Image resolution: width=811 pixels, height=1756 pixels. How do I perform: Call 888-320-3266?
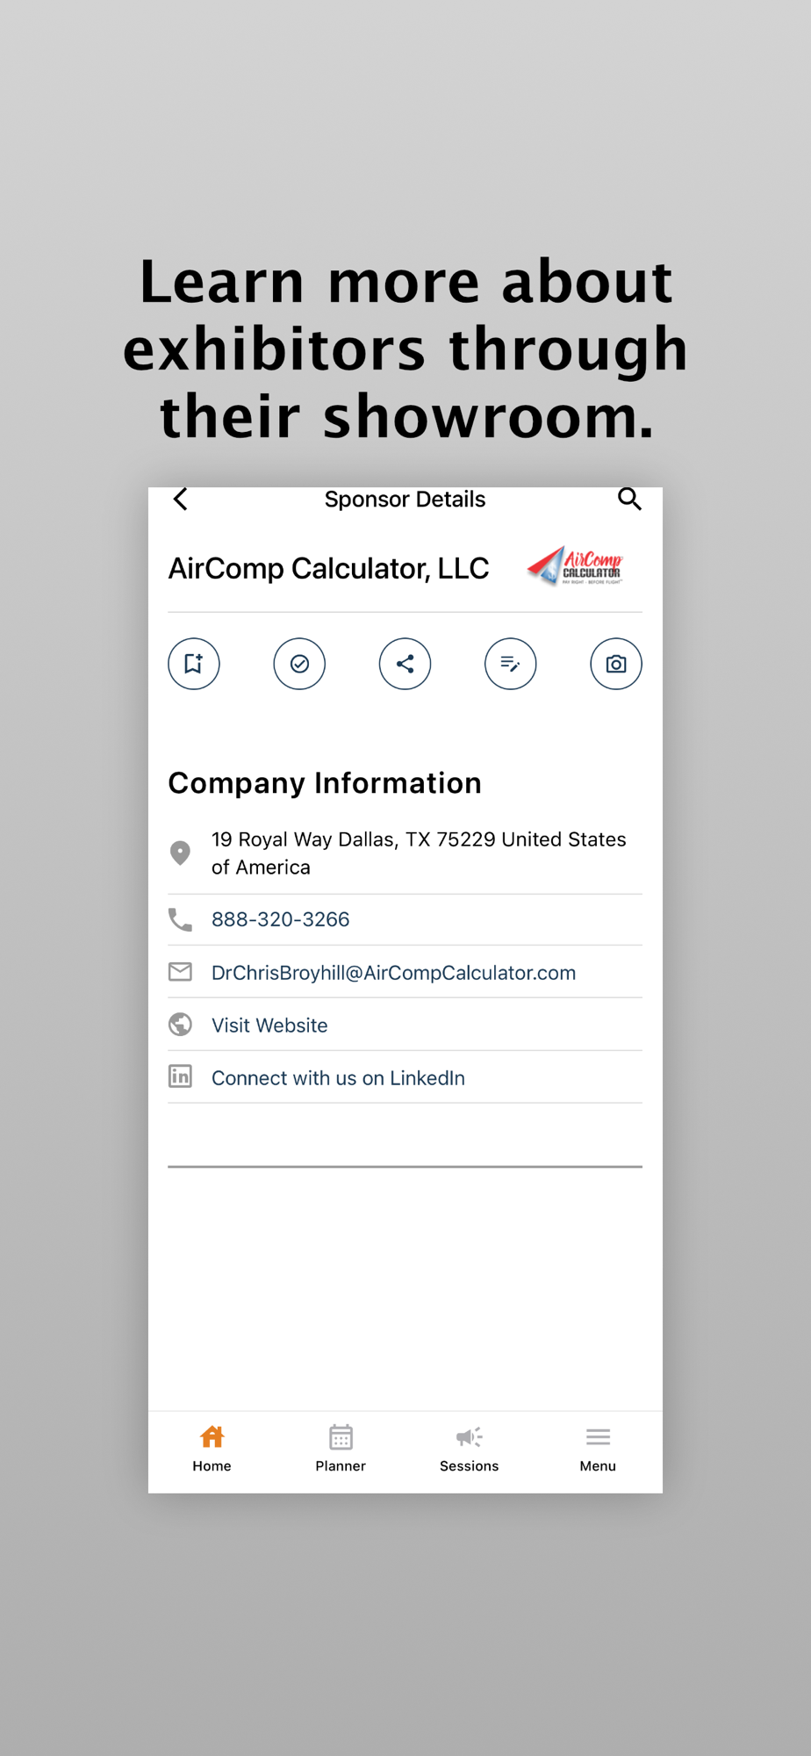(x=281, y=919)
